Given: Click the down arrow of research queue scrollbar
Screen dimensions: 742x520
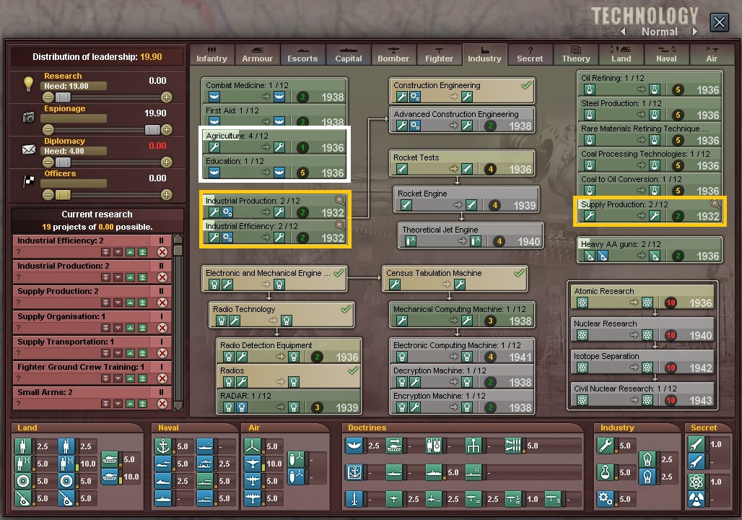Looking at the screenshot, I should coord(178,405).
